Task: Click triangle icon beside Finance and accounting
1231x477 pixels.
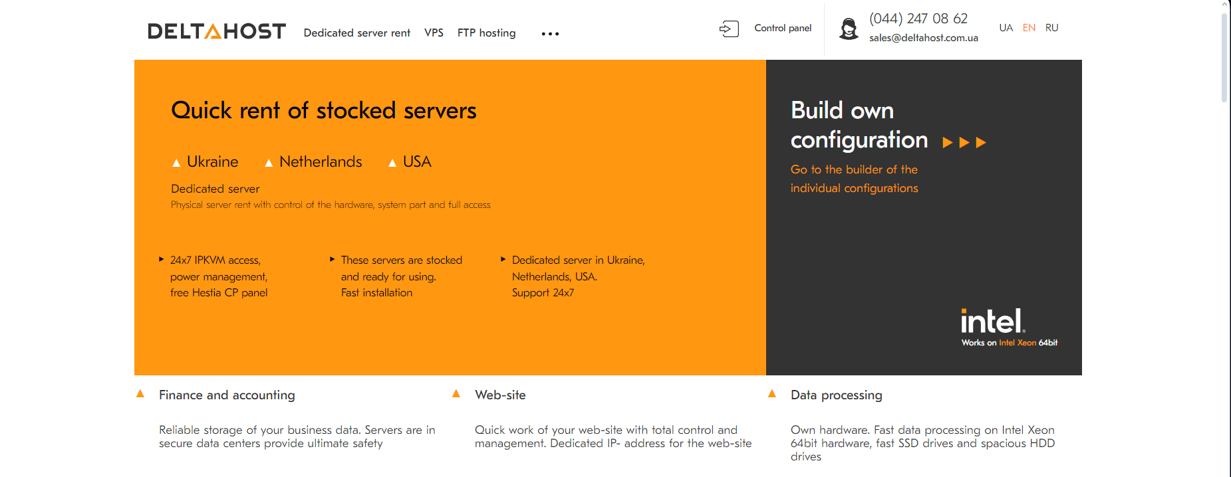Action: click(x=140, y=394)
